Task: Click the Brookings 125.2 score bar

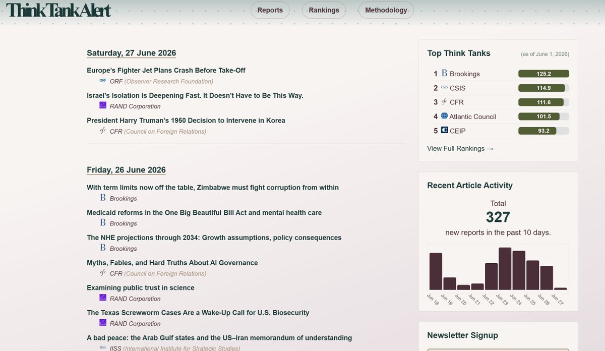Action: (x=544, y=74)
